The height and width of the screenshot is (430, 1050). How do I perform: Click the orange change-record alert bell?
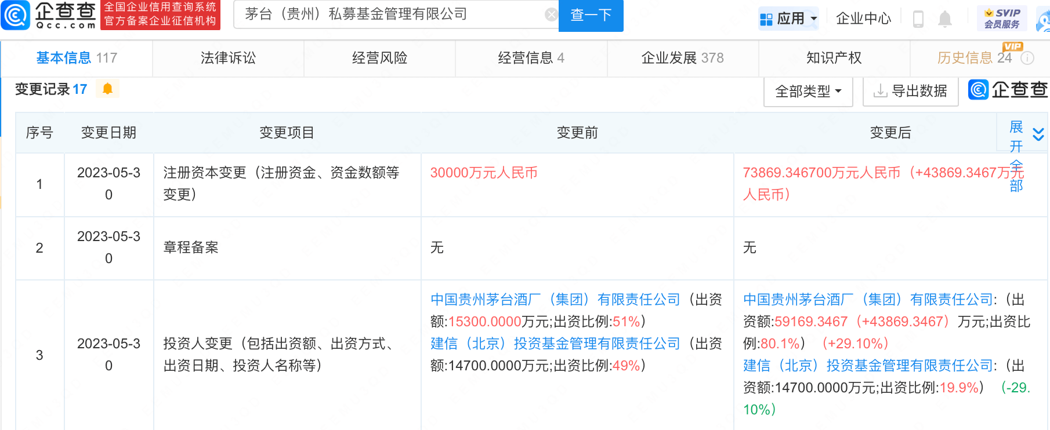107,89
